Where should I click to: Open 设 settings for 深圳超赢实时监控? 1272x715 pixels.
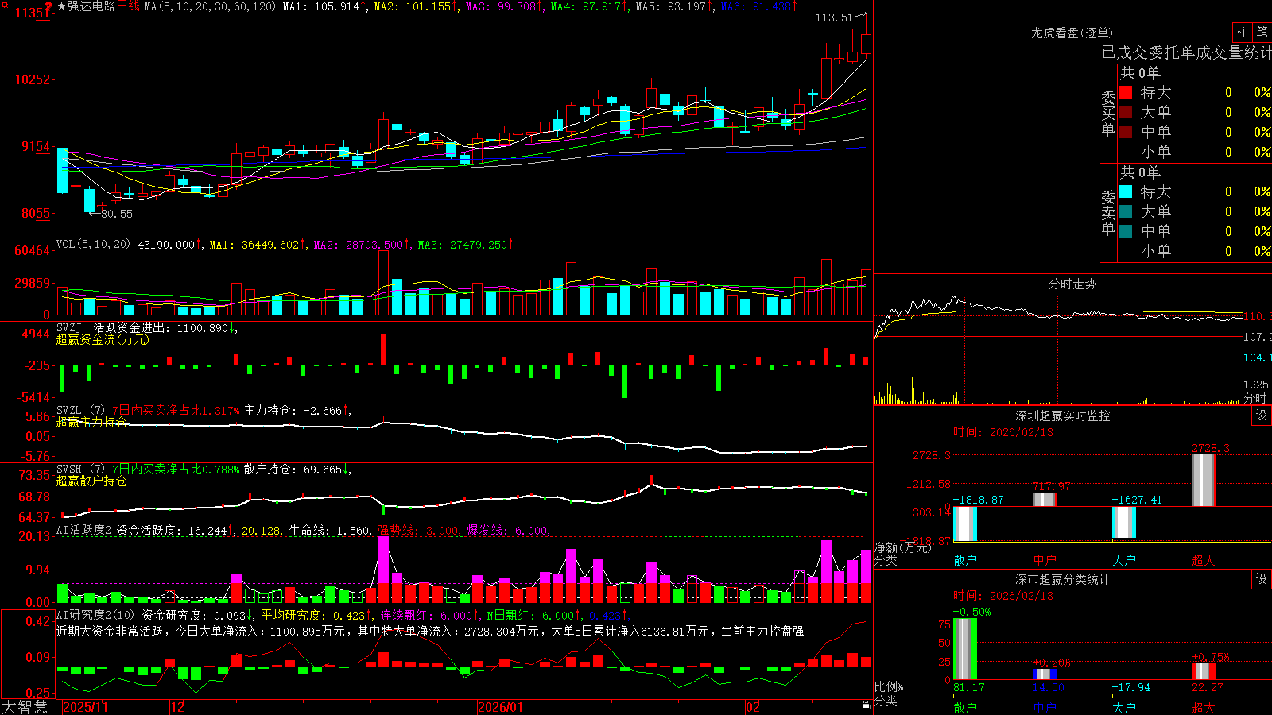(1262, 415)
